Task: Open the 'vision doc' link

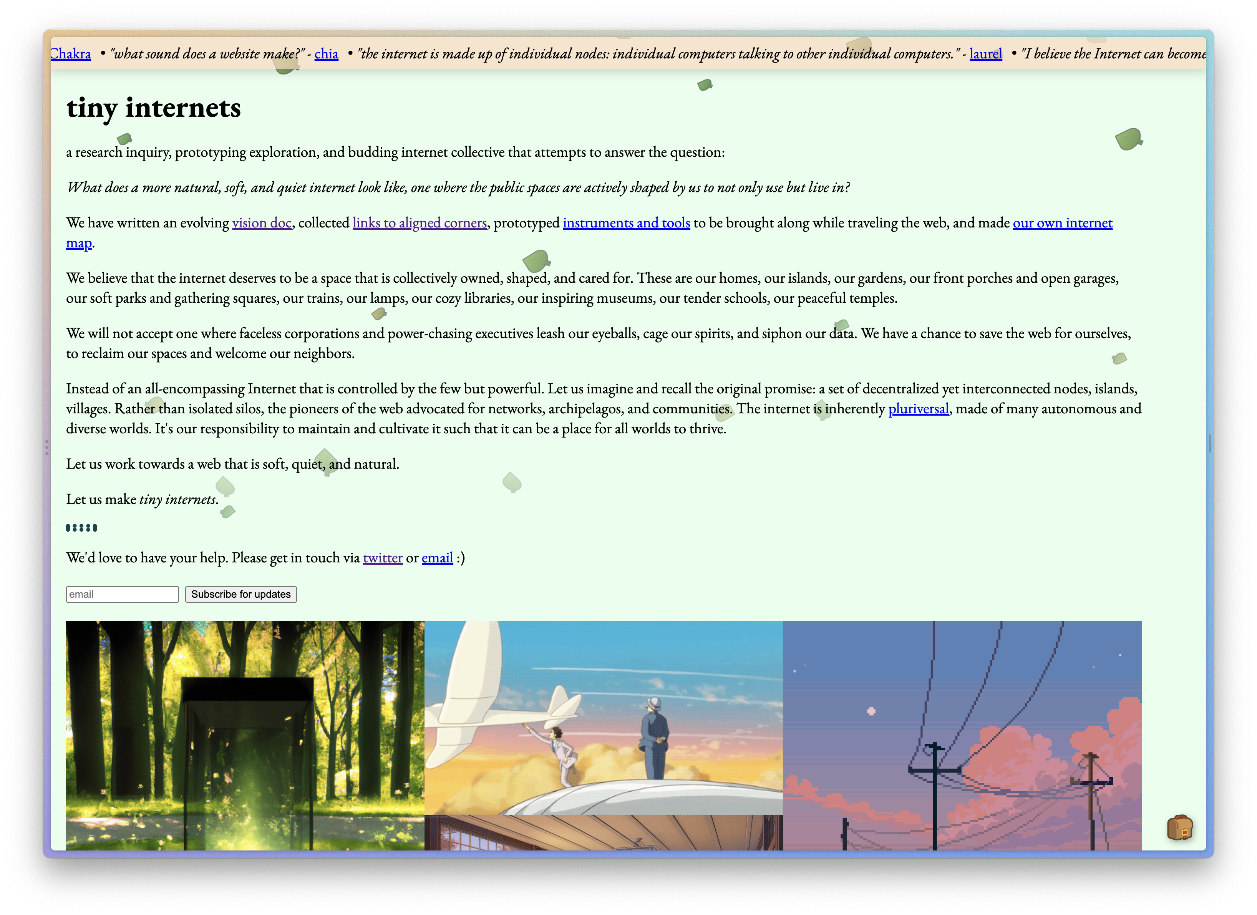Action: 262,223
